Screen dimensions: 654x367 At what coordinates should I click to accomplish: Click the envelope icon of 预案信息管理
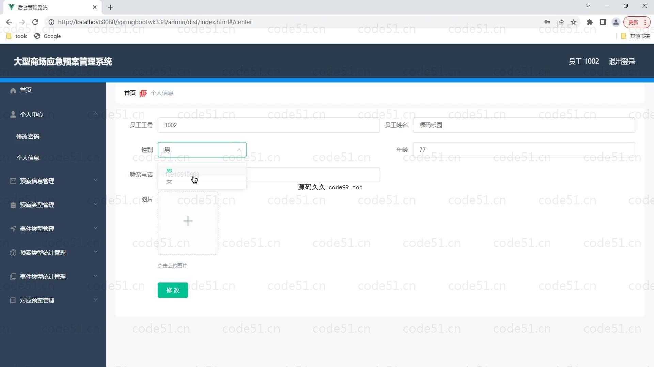(x=13, y=181)
